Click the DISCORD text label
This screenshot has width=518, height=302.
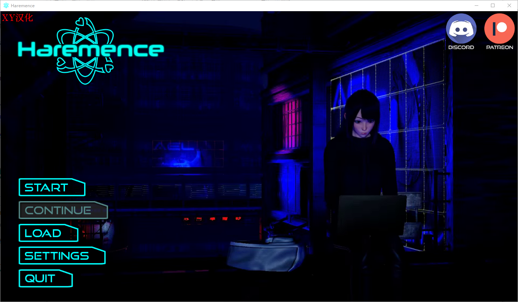click(x=461, y=47)
